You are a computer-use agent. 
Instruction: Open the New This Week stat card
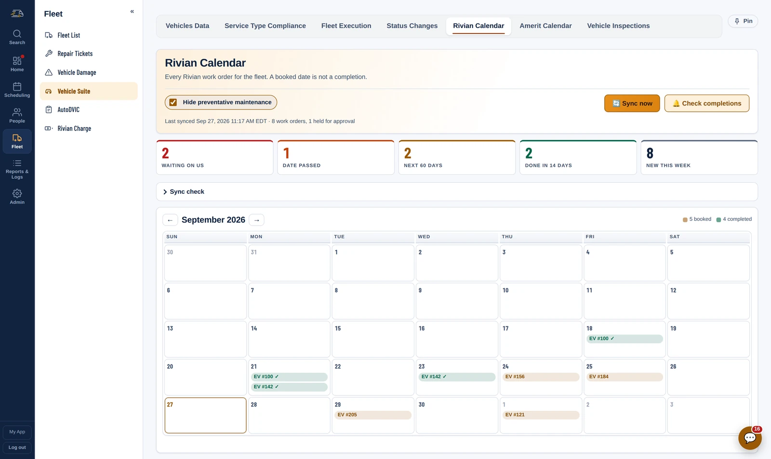(699, 158)
